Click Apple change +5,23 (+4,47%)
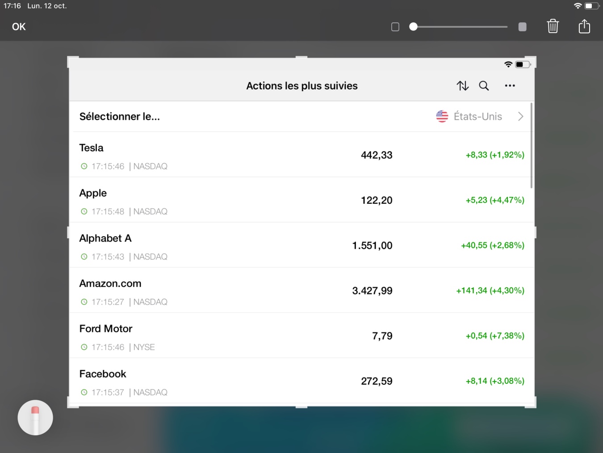Image resolution: width=603 pixels, height=453 pixels. pos(495,200)
